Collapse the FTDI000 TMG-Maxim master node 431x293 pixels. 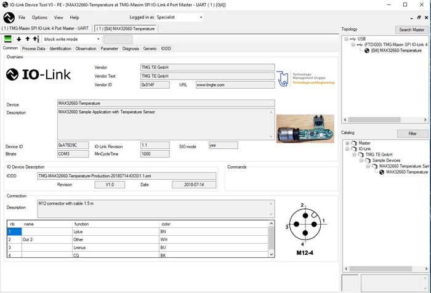coord(353,45)
